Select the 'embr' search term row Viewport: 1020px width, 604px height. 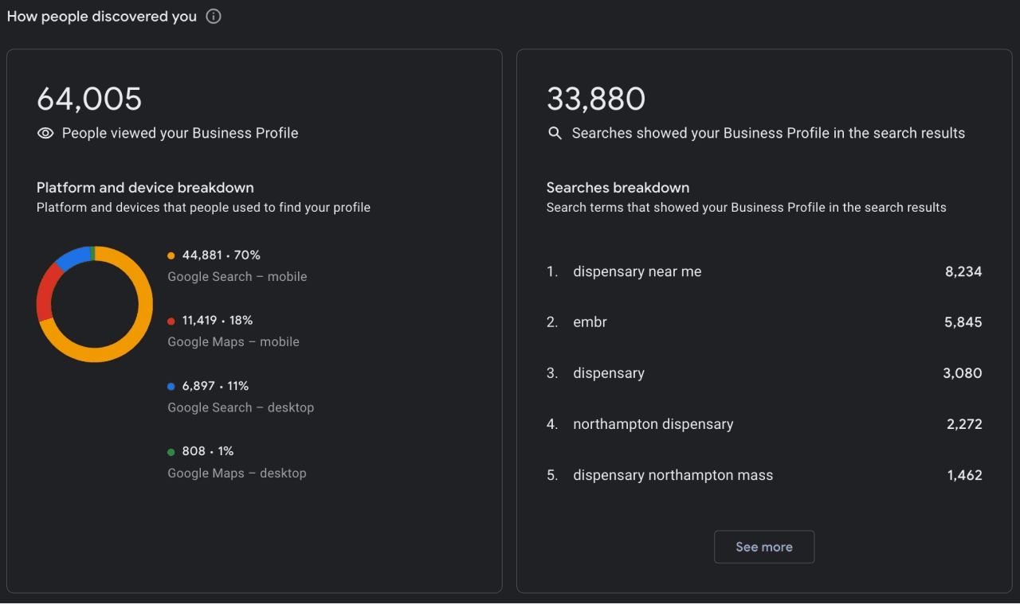click(x=590, y=322)
